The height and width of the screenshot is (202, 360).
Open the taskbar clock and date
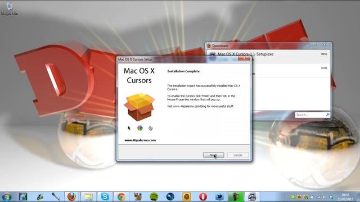(345, 197)
